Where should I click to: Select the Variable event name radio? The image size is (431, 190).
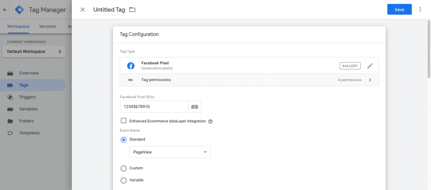[124, 180]
